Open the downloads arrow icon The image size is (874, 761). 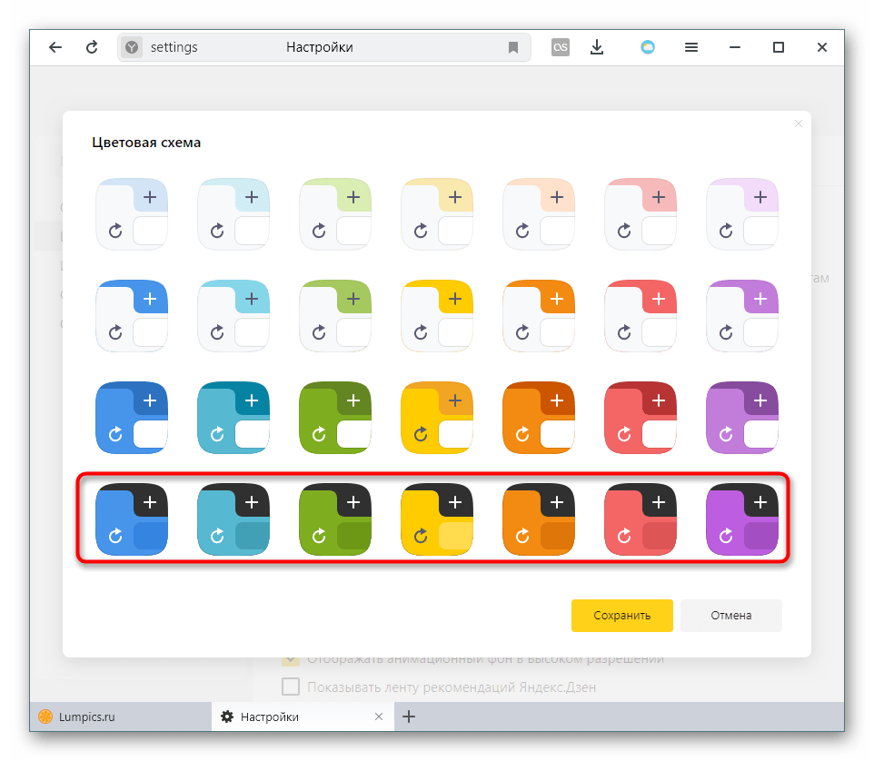pyautogui.click(x=597, y=47)
